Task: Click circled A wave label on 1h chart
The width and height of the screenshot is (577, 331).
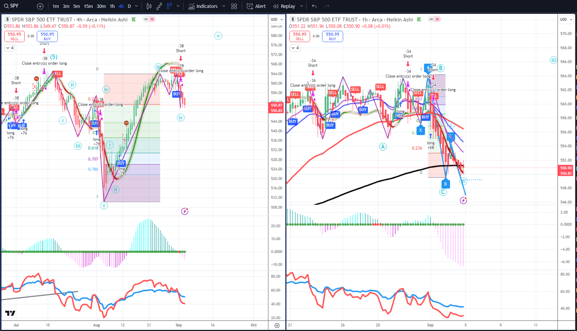Action: pos(383,147)
